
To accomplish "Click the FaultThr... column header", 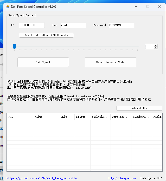I will coord(100,117).
